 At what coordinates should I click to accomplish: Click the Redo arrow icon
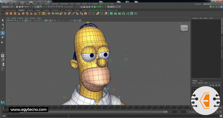[28, 7]
